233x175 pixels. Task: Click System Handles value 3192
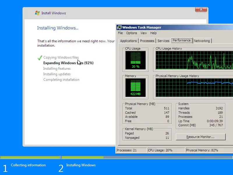click(x=219, y=108)
